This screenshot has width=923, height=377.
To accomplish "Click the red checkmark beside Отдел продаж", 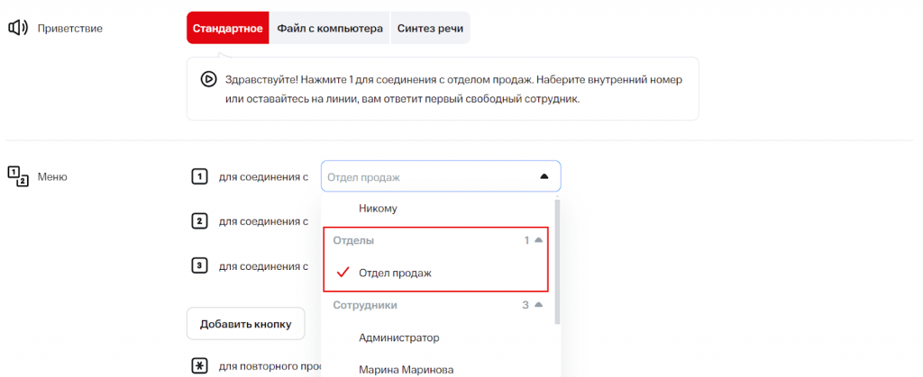I will click(x=342, y=273).
